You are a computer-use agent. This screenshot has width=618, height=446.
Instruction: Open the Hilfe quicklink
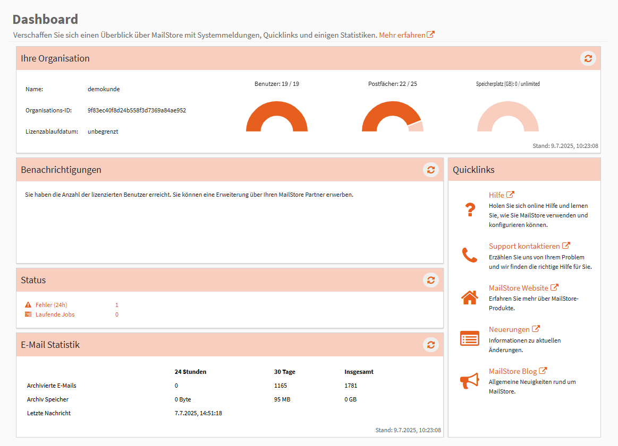coord(496,195)
